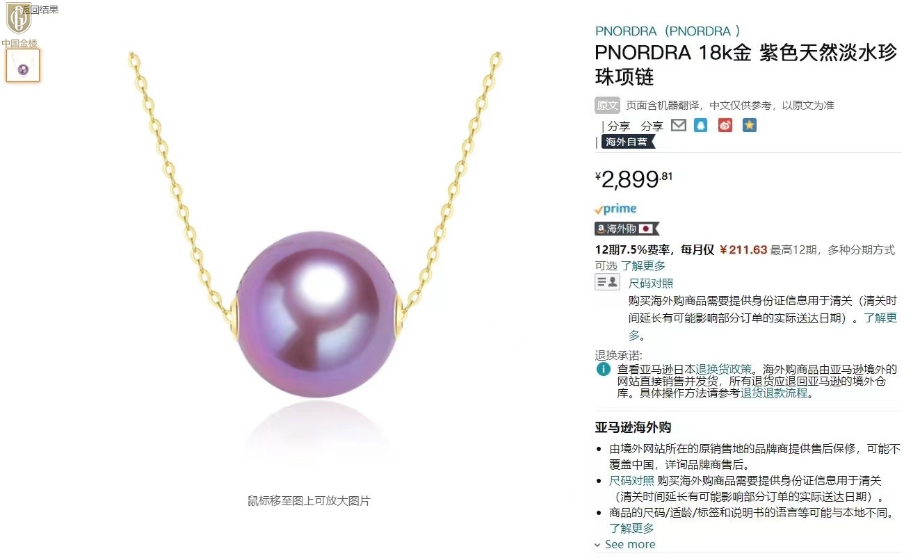Image resolution: width=920 pixels, height=558 pixels.
Task: Click the 海外购 Japan flag badge
Action: click(x=626, y=229)
